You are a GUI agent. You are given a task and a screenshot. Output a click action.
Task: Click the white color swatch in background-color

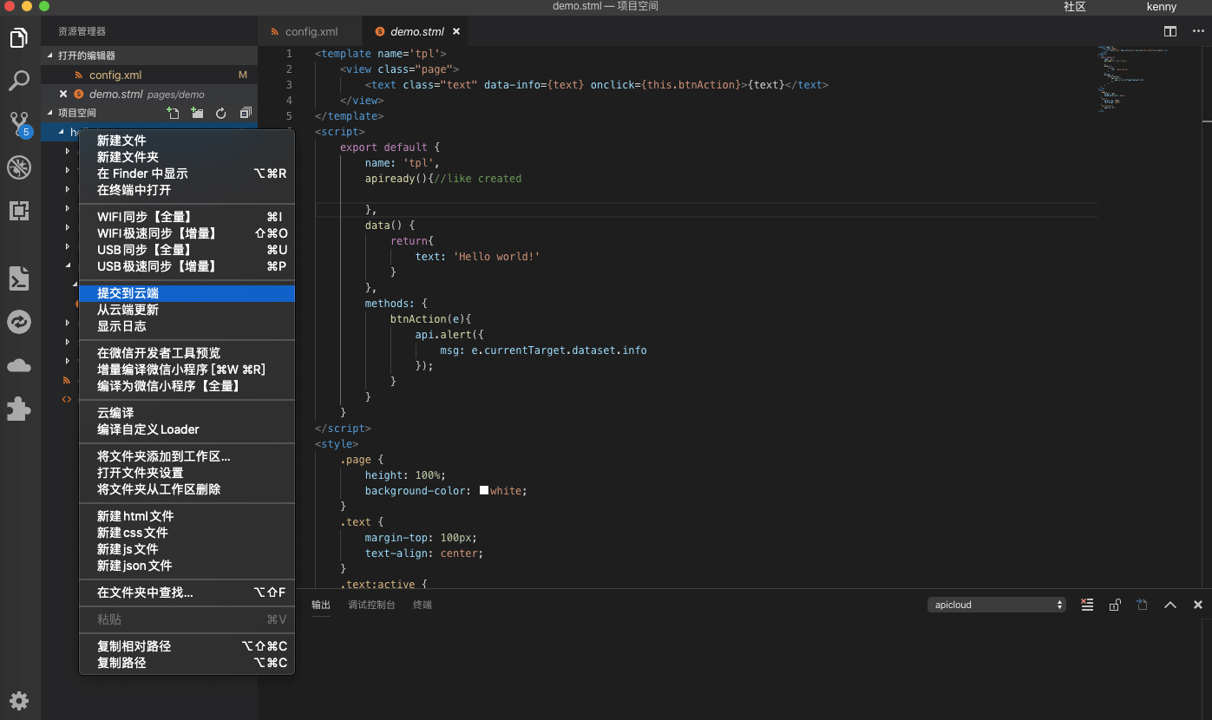tap(484, 490)
